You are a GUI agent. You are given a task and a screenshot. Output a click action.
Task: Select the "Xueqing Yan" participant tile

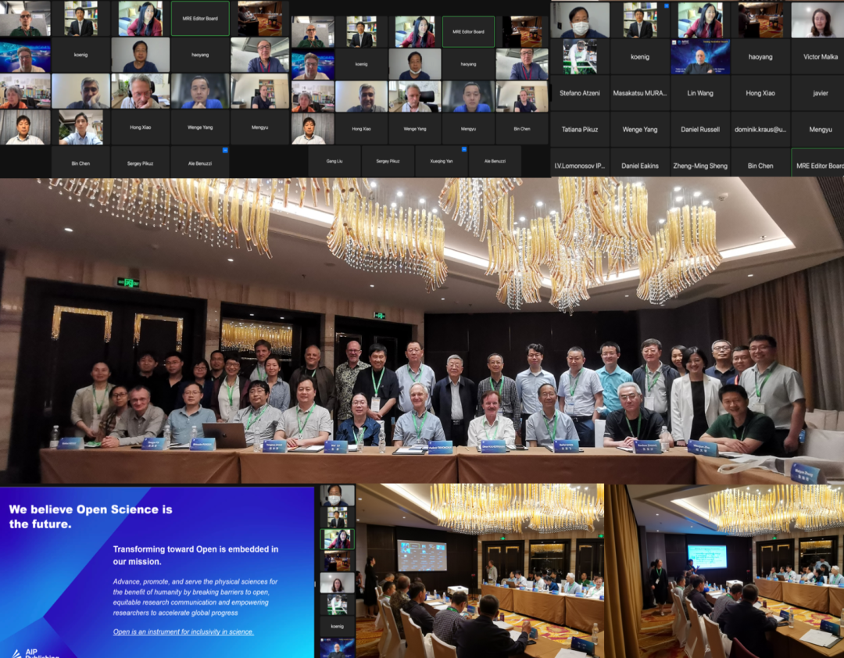(x=442, y=161)
